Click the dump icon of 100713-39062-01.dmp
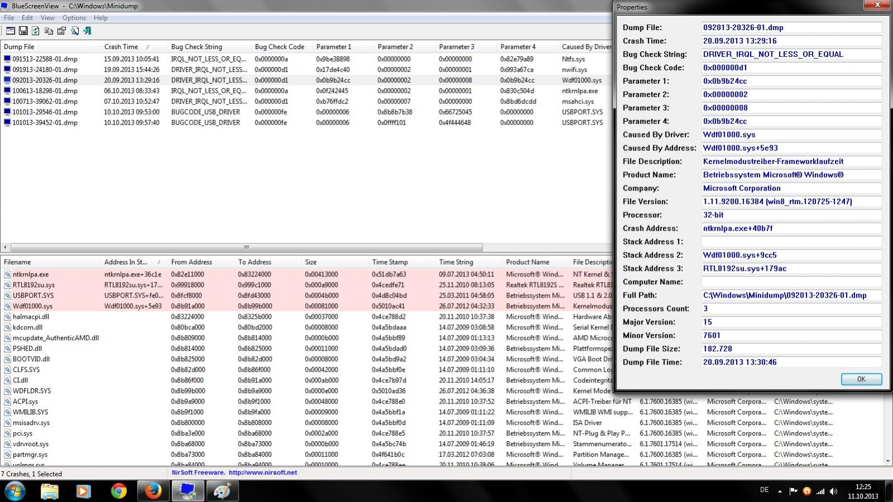Viewport: 893px width, 502px height. 7,101
